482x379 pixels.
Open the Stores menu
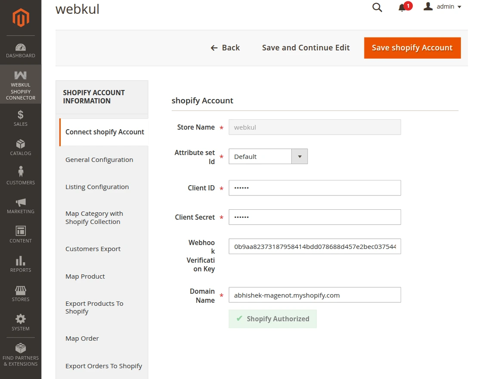[x=21, y=293]
